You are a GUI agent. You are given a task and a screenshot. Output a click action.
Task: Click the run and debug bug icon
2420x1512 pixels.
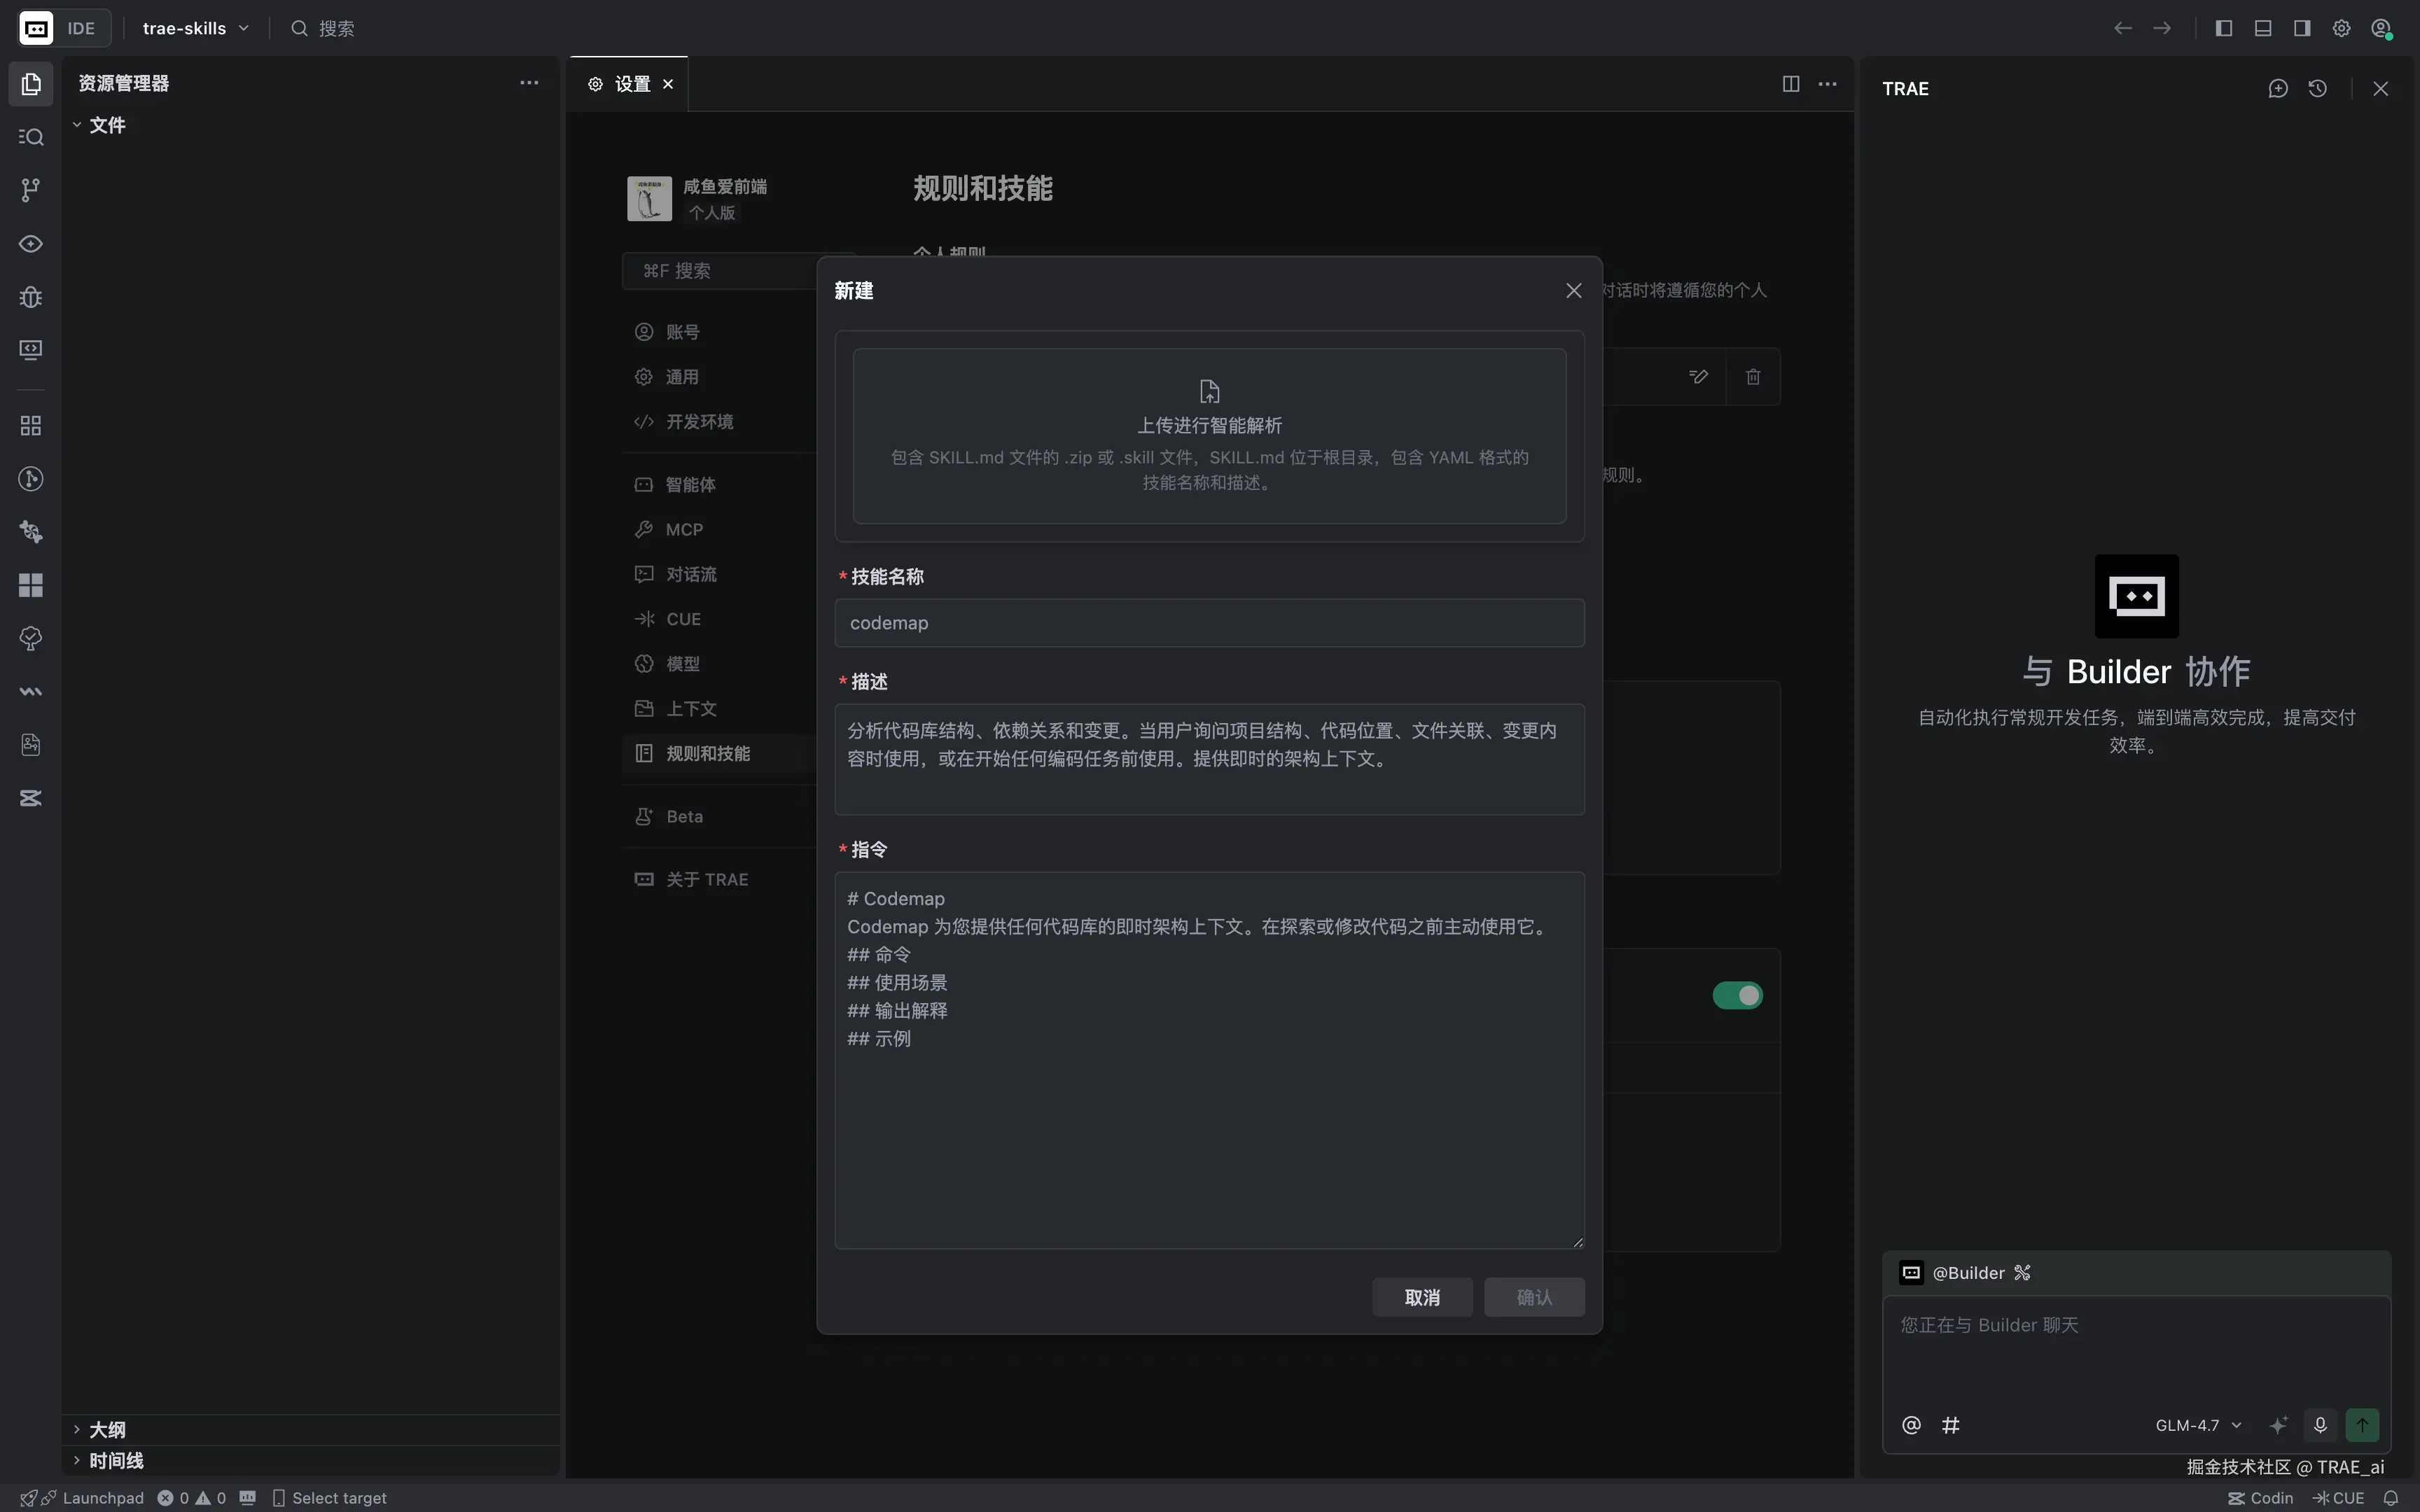tap(30, 297)
